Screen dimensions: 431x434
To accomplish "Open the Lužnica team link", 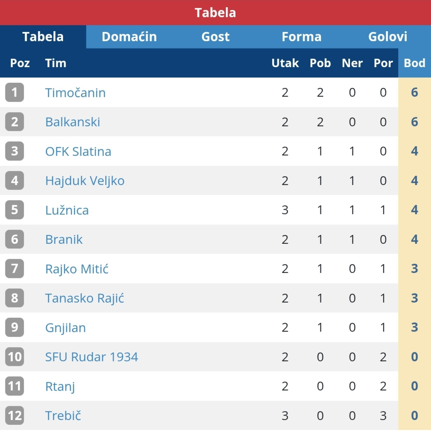I will point(67,210).
